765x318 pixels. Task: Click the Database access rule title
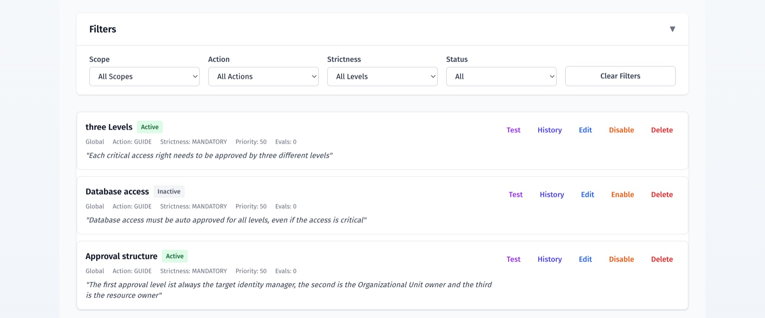point(117,191)
